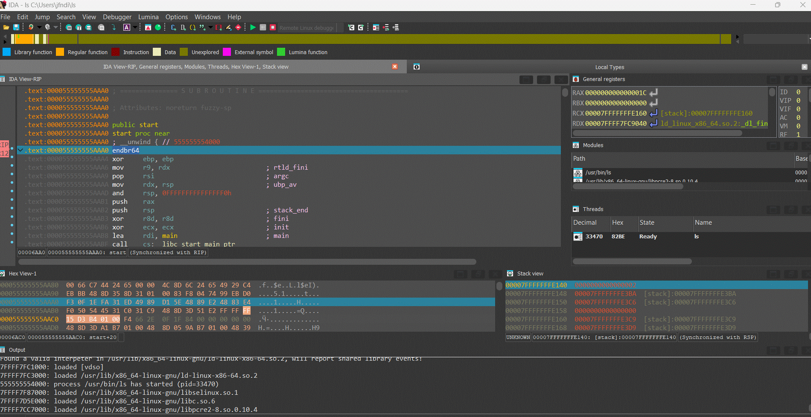Click the Pause process toolbar button
This screenshot has width=811, height=417.
(263, 27)
